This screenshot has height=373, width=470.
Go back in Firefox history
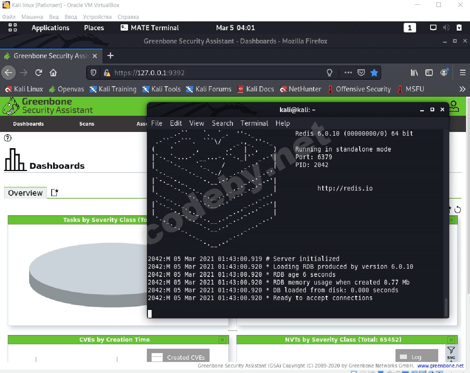8,73
